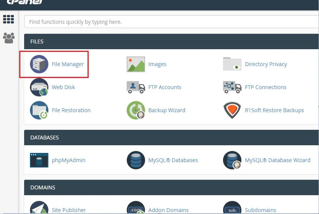Click MySQL® Database Wizard link
This screenshot has width=319, height=214.
[278, 160]
